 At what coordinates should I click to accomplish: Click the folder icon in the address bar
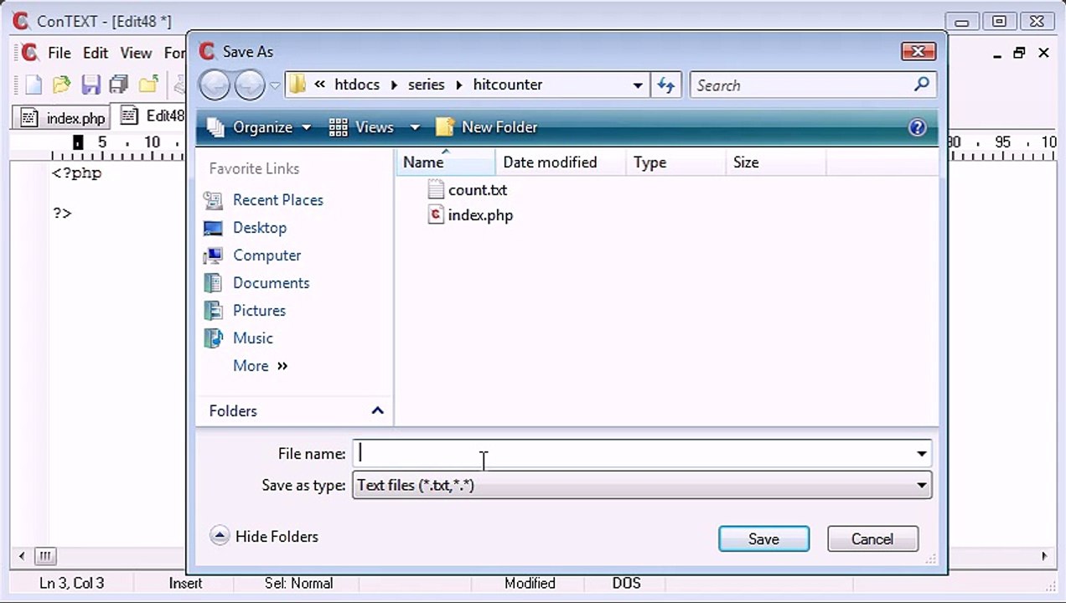[297, 85]
